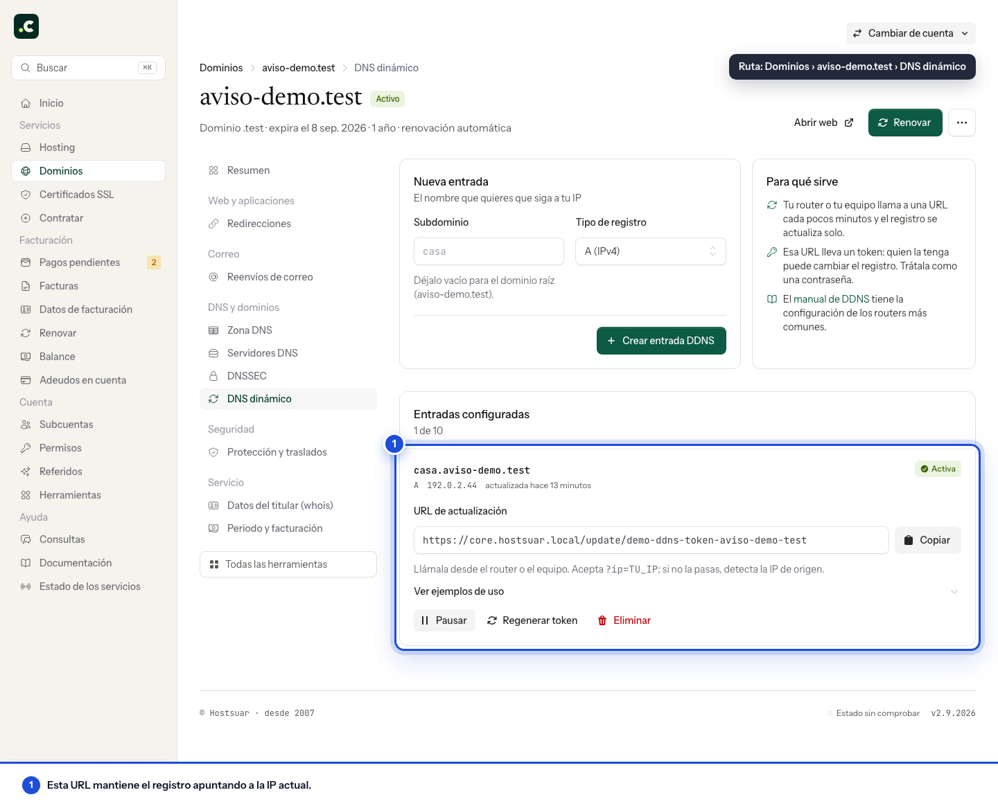Click the Activo status badge
Viewport: 998px width, 806px height.
[x=387, y=99]
